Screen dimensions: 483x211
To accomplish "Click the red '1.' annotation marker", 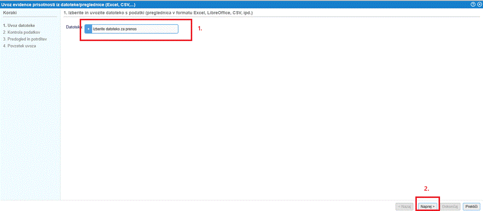I will 200,29.
